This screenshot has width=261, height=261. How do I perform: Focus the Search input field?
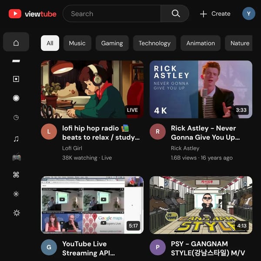point(112,13)
